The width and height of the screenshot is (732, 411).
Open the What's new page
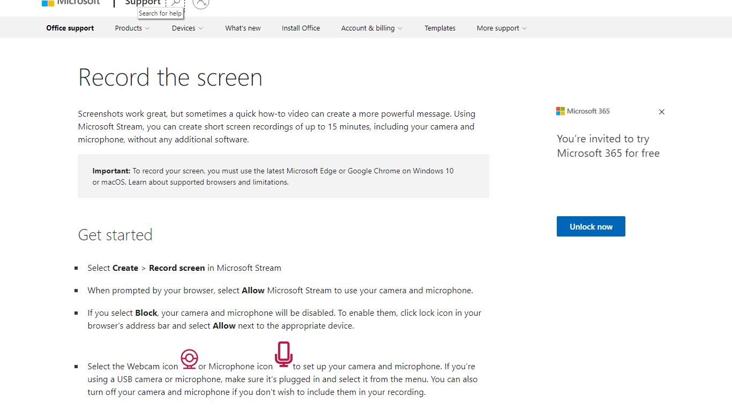tap(243, 28)
